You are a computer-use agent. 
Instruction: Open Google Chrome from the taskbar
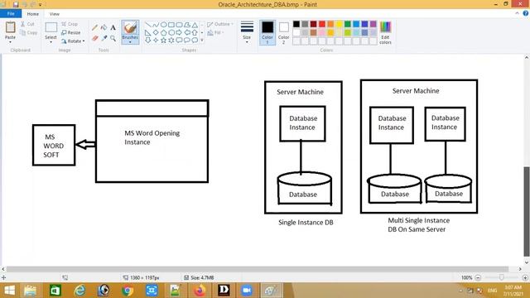tap(128, 291)
